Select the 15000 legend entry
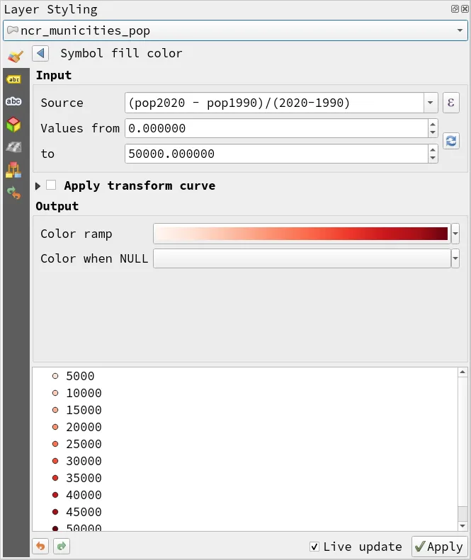This screenshot has height=560, width=471. [x=84, y=410]
